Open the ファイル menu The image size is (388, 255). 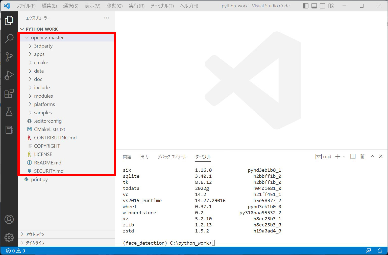click(26, 6)
